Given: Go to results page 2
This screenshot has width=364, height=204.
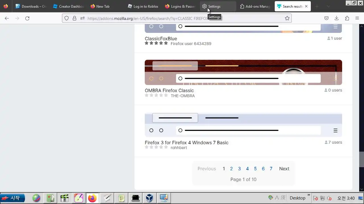Looking at the screenshot, I should tap(231, 169).
